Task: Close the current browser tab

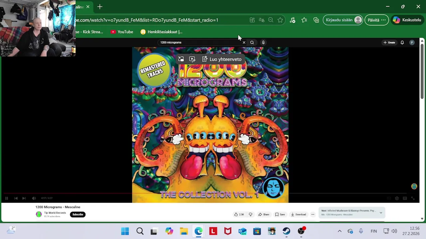Action: 88,7
